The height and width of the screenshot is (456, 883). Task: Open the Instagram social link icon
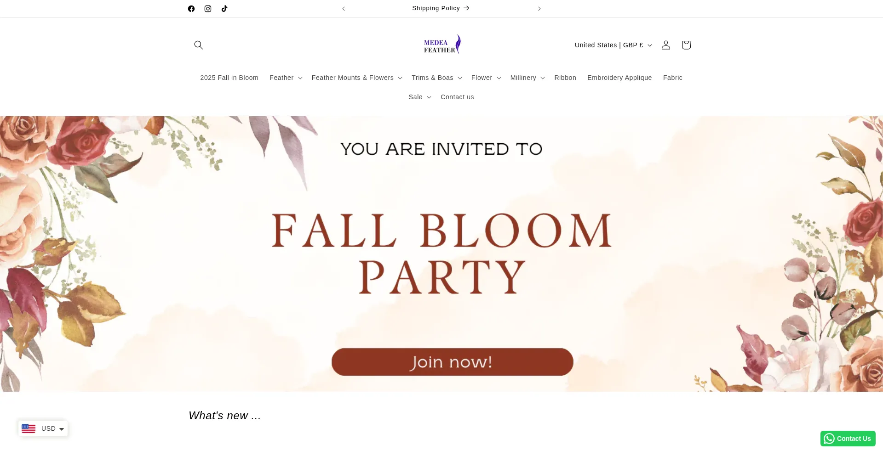pyautogui.click(x=208, y=9)
